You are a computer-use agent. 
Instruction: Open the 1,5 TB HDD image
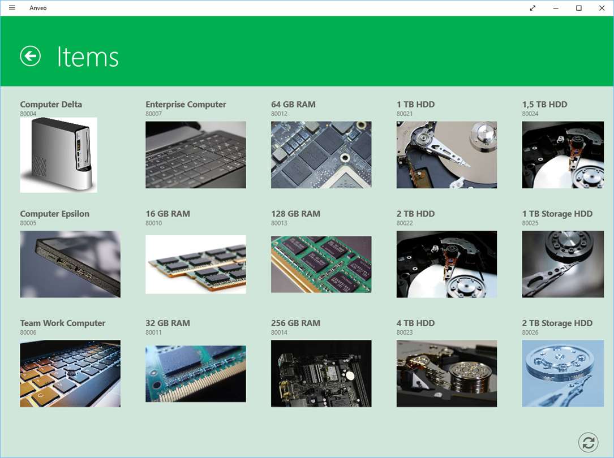point(563,155)
